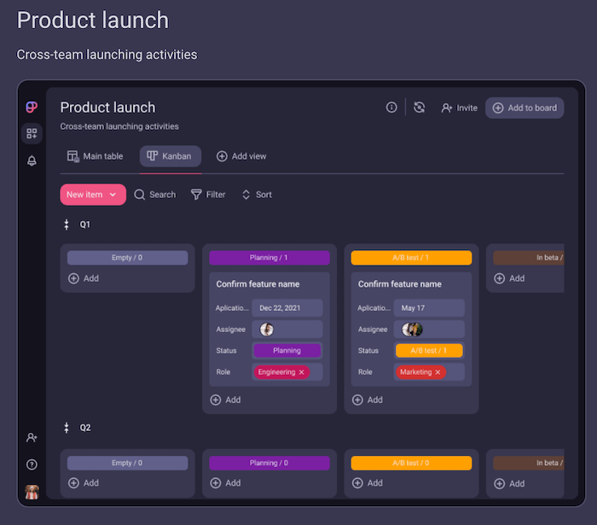Click the invite people sidebar icon
The image size is (597, 525).
pyautogui.click(x=32, y=437)
